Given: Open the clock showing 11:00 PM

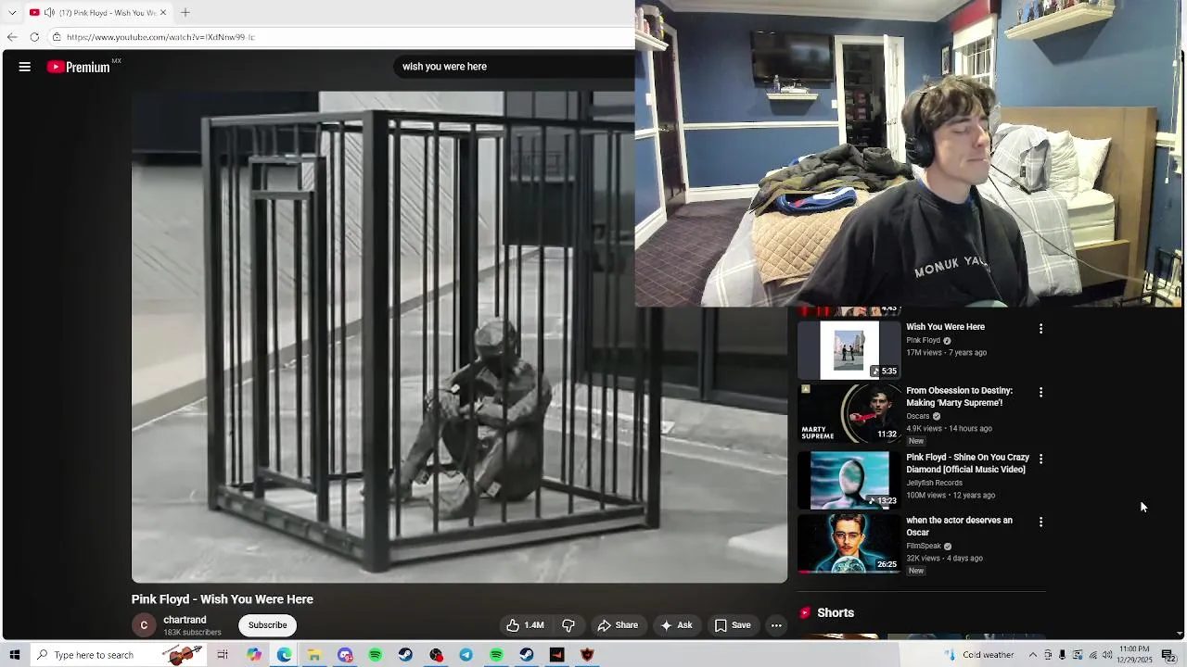Looking at the screenshot, I should 1135,655.
